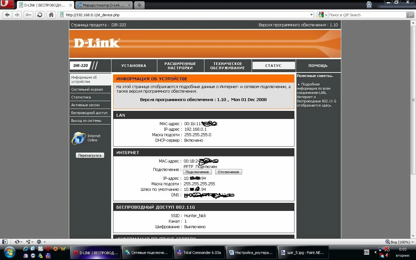Open Беспроводной доступ in the sidebar
This screenshot has width=416, height=260.
point(90,113)
